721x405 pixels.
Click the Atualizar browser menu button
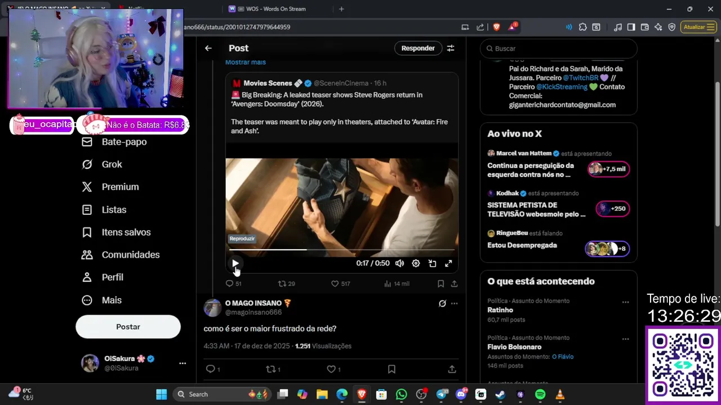coord(698,27)
